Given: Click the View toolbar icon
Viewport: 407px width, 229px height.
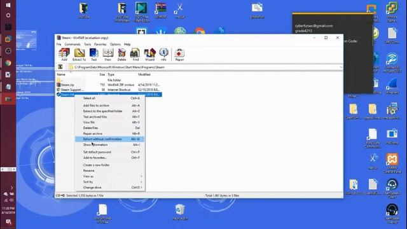Looking at the screenshot, I should pos(107,55).
